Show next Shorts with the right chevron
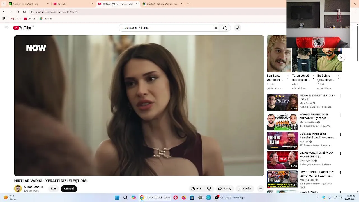Viewport: 359px width, 202px height. tap(341, 58)
